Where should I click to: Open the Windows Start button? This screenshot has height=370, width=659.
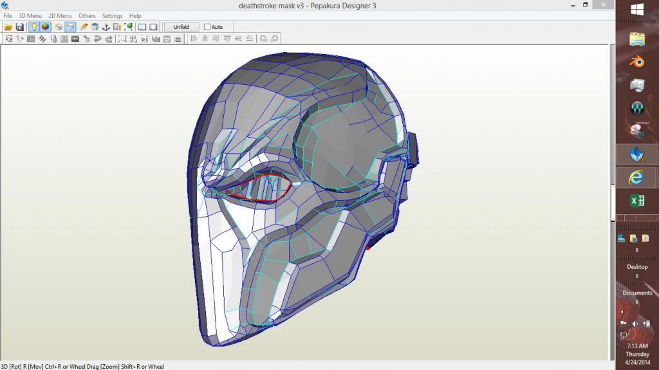[x=637, y=9]
